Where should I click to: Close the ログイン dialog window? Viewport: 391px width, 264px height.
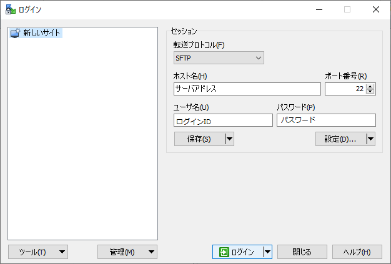point(376,9)
